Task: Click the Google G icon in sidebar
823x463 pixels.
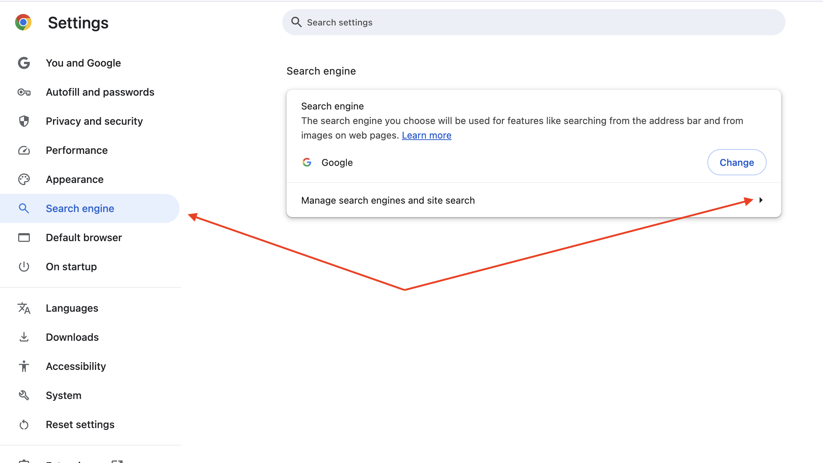Action: [x=24, y=63]
